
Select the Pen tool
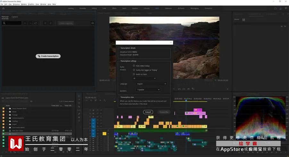[79, 114]
